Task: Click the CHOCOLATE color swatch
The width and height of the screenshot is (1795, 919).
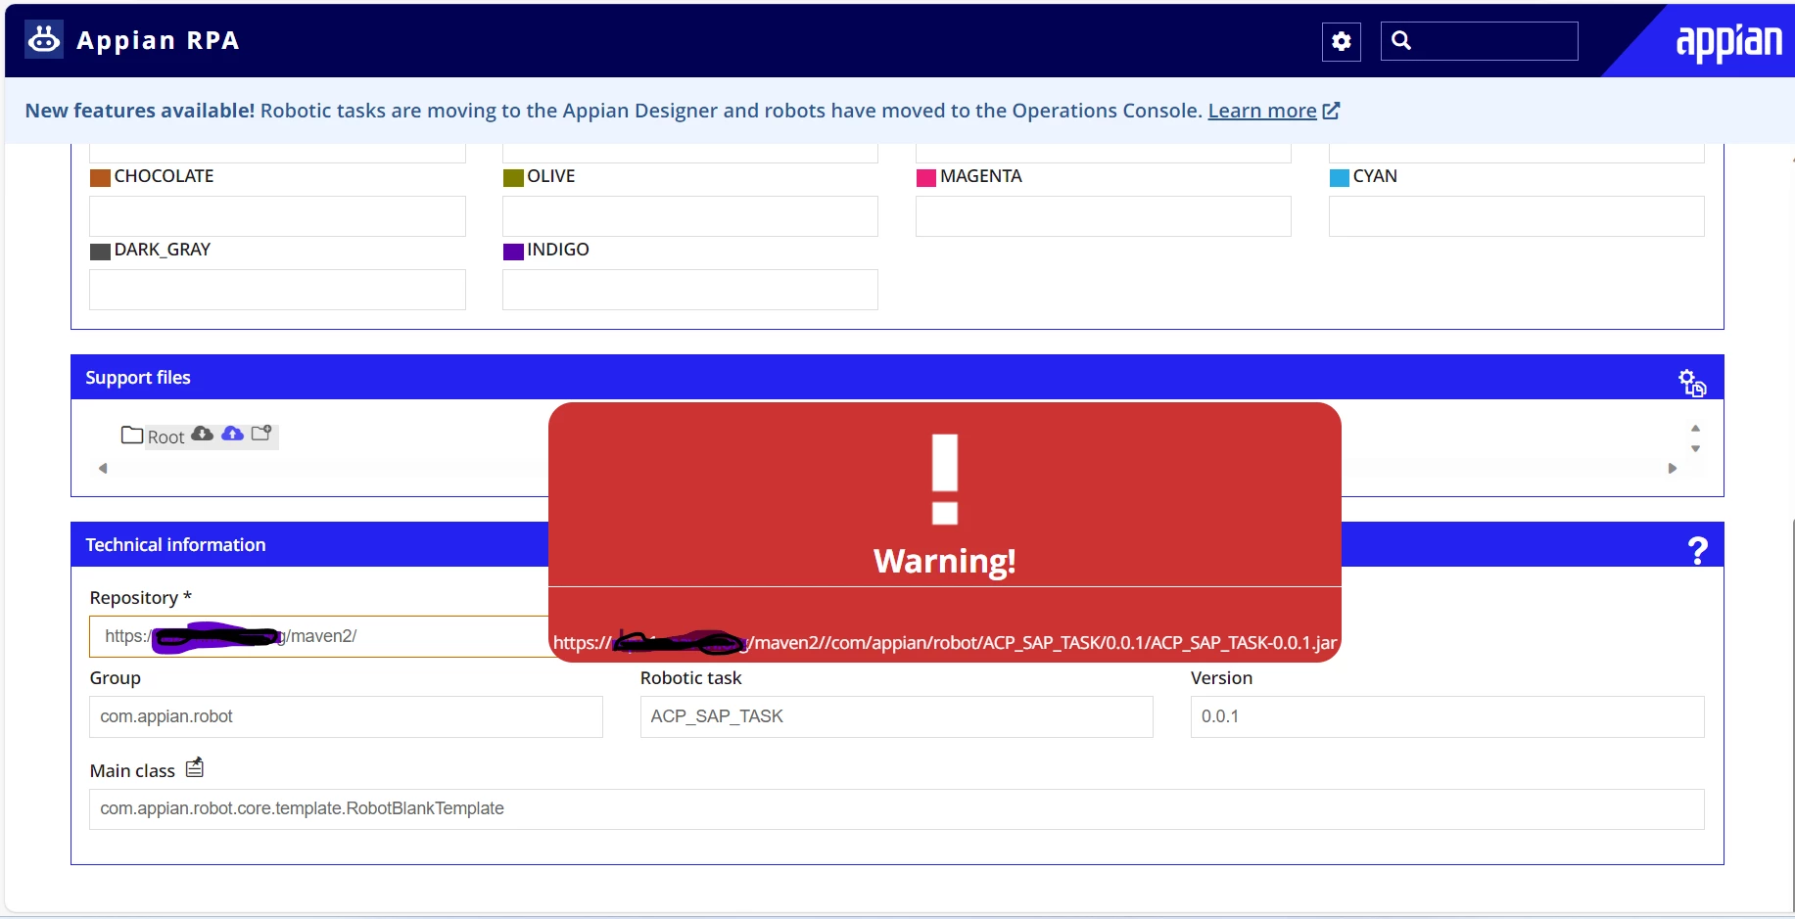Action: [x=100, y=177]
